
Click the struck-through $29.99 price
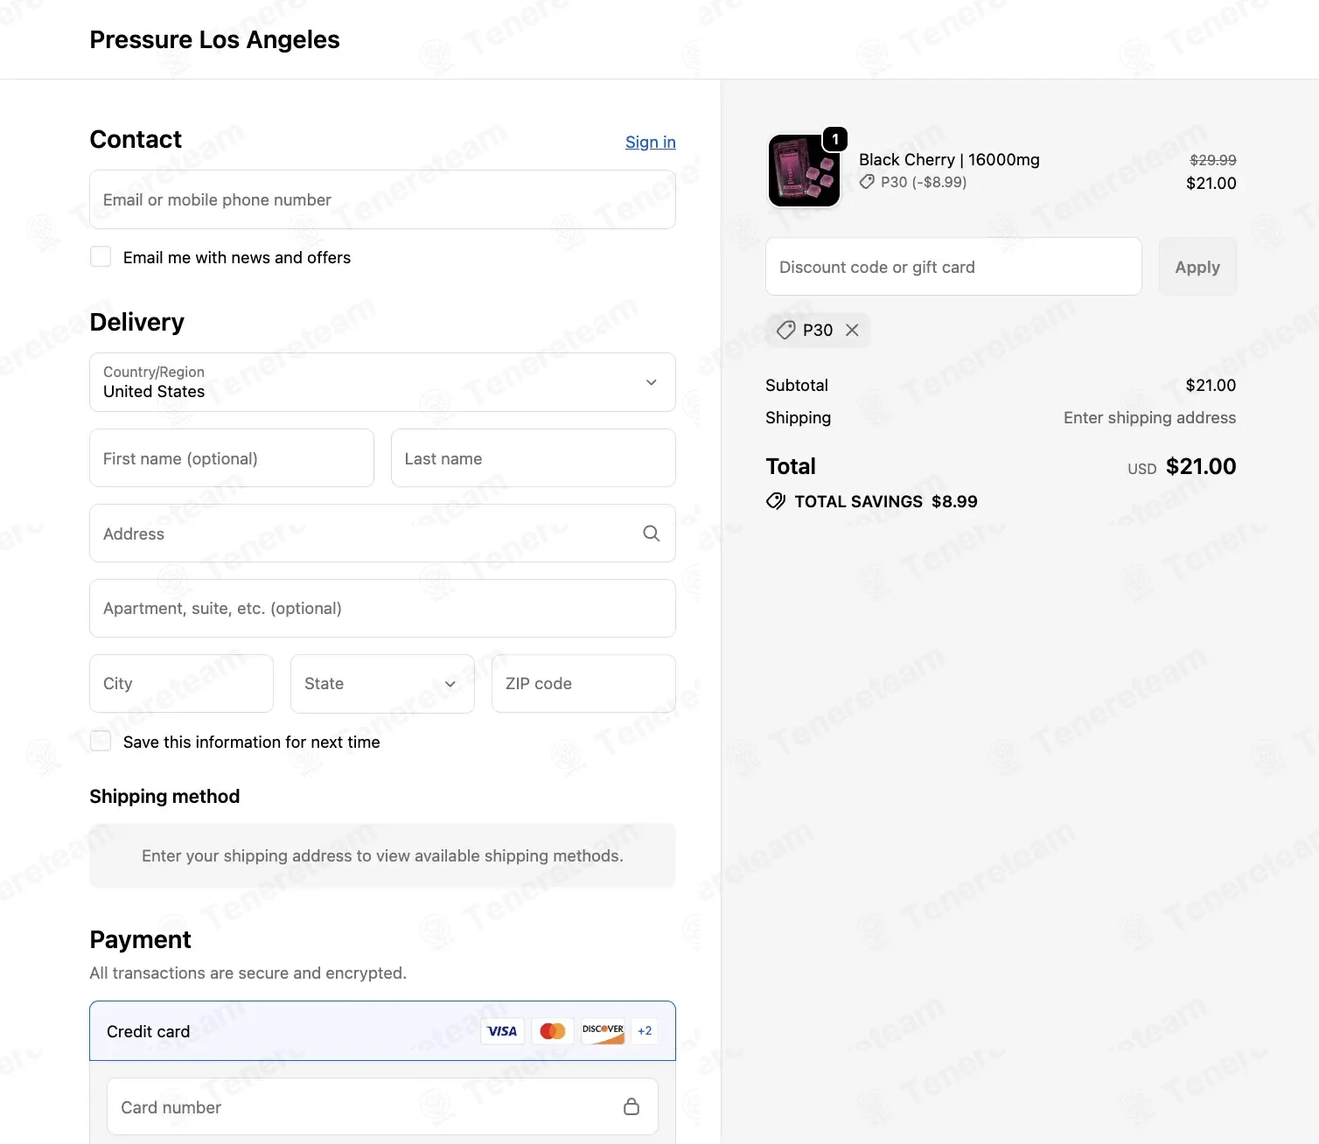(1213, 160)
